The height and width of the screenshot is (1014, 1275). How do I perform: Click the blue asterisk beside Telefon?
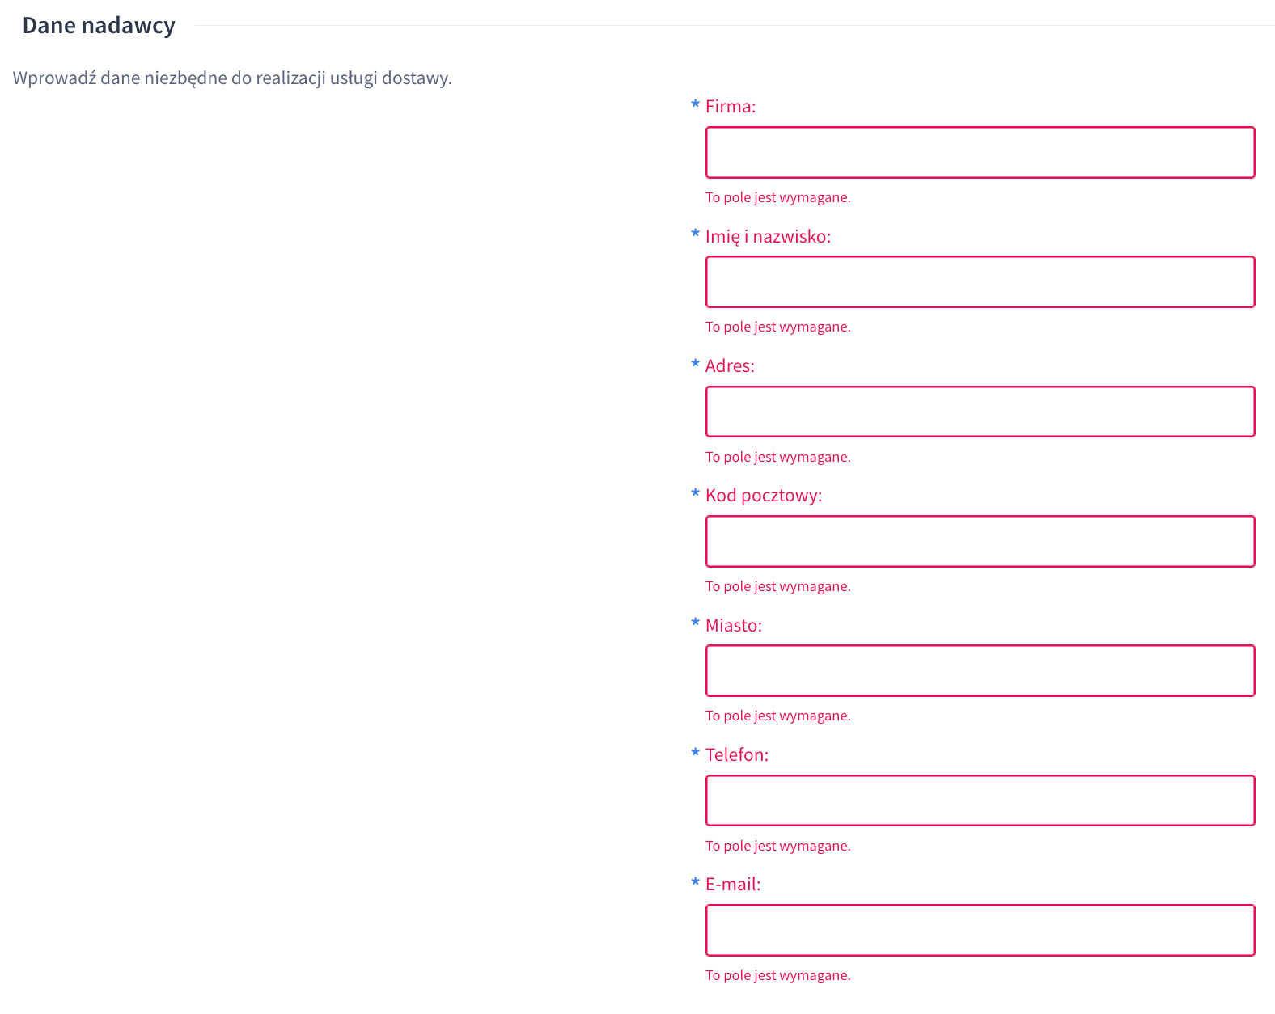click(695, 753)
